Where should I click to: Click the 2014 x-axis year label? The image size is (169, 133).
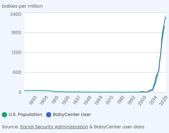(x=153, y=100)
